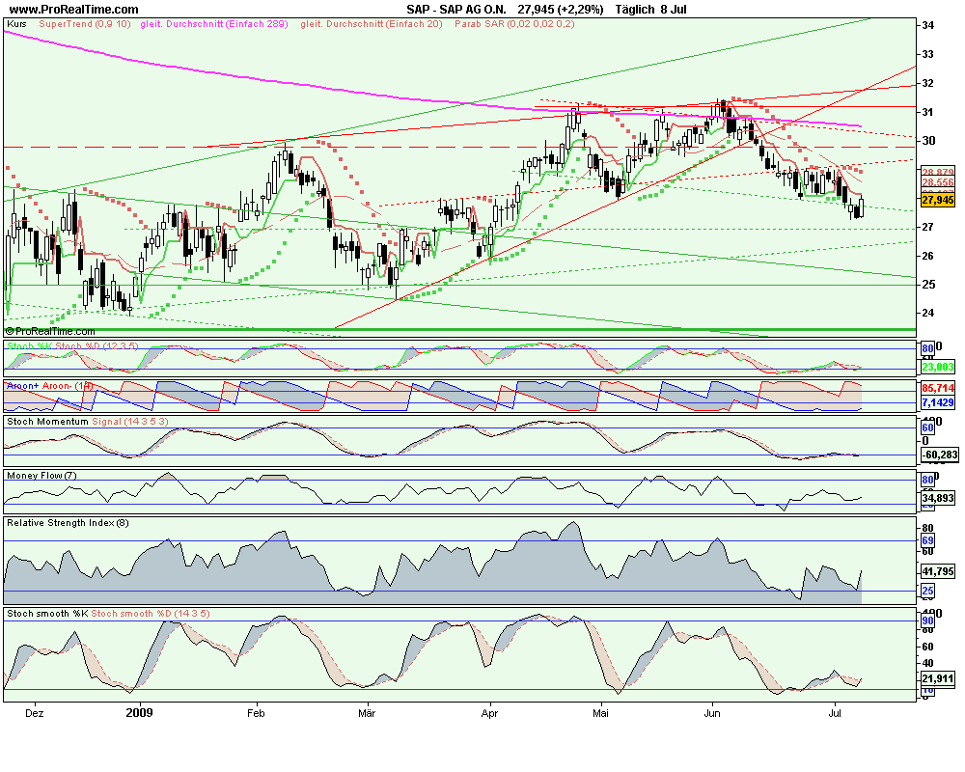Click the 7,1429 Aroon value
Viewport: 965px width, 772px height.
click(938, 402)
